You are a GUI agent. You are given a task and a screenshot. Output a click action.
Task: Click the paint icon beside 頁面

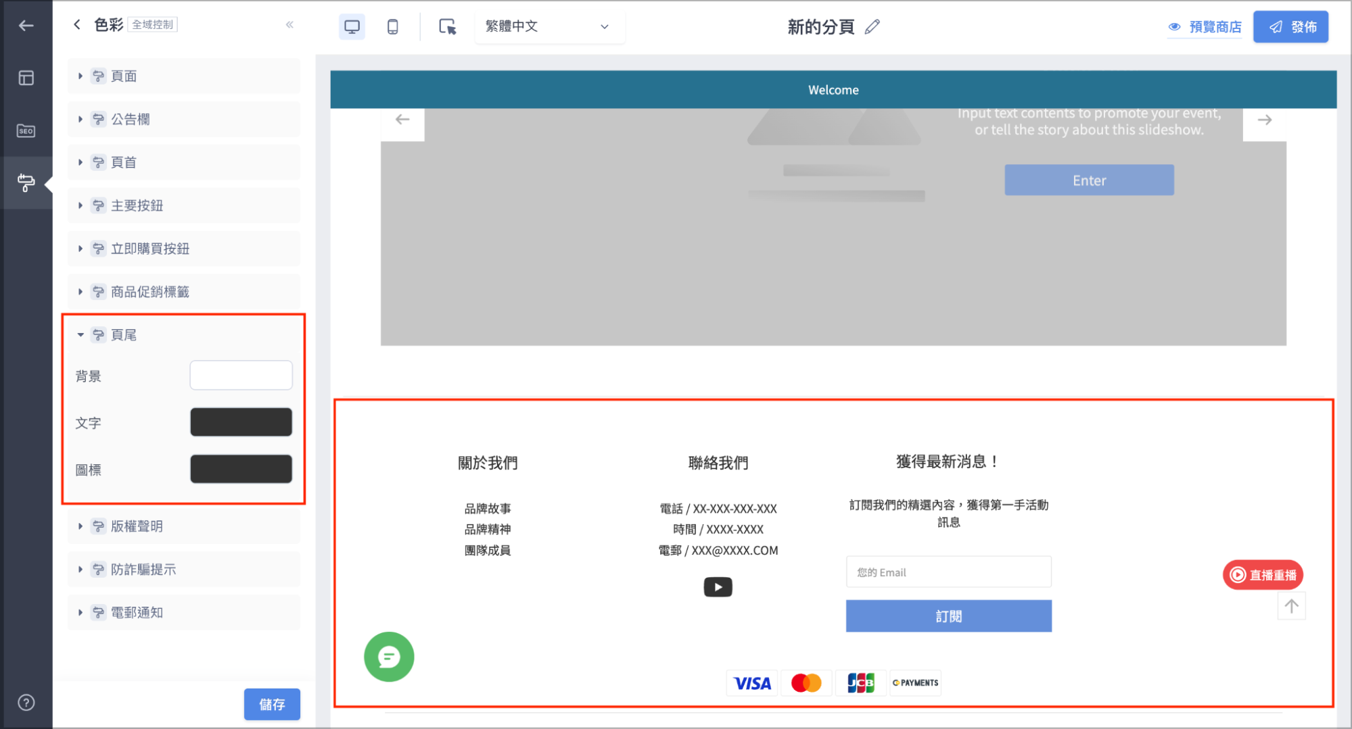pos(99,76)
